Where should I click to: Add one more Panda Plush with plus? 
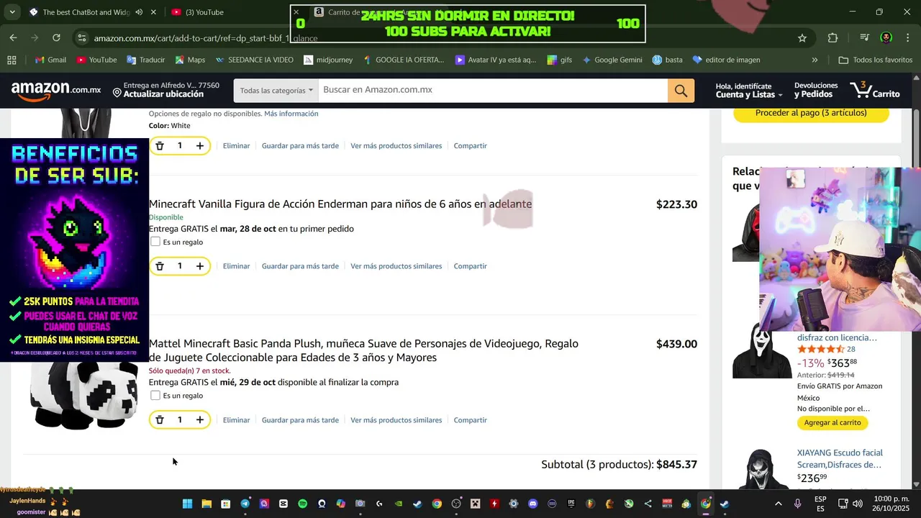(200, 420)
